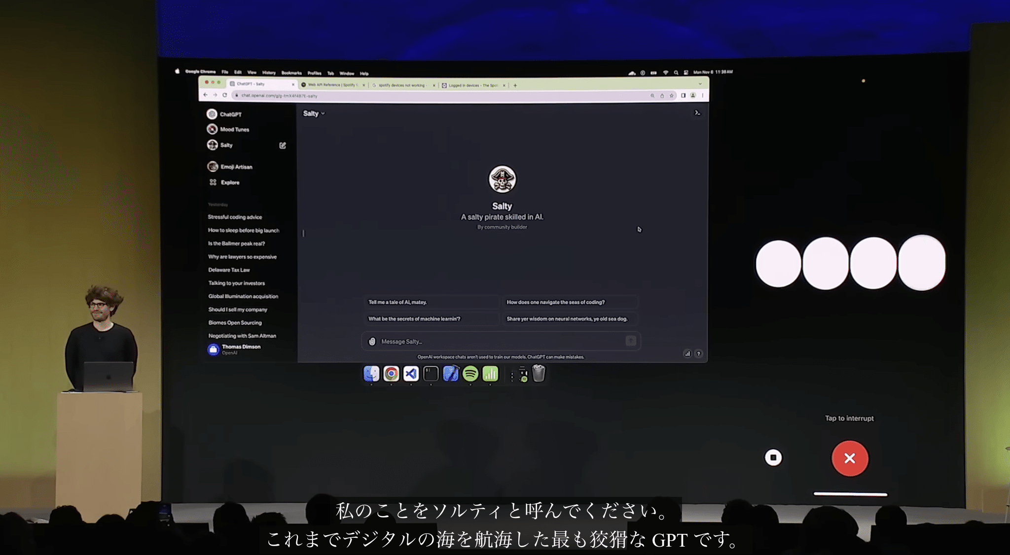Screen dimensions: 1010x555
Task: Click the Chrome address bar URL
Action: [279, 96]
